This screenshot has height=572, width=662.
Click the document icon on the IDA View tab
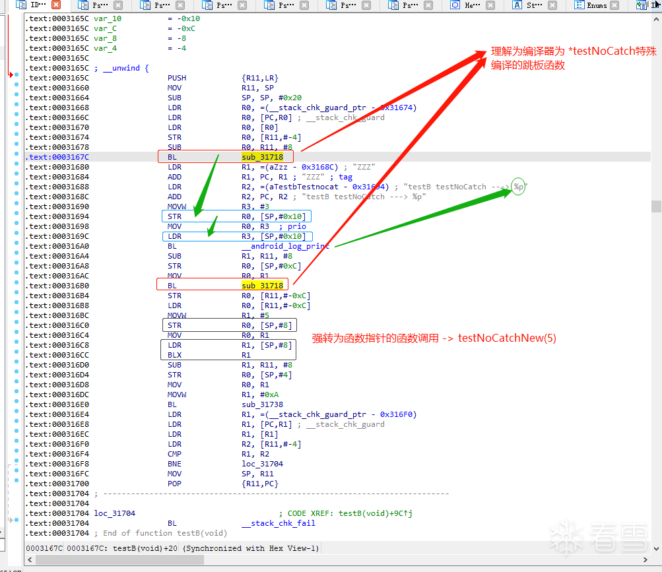pos(21,5)
